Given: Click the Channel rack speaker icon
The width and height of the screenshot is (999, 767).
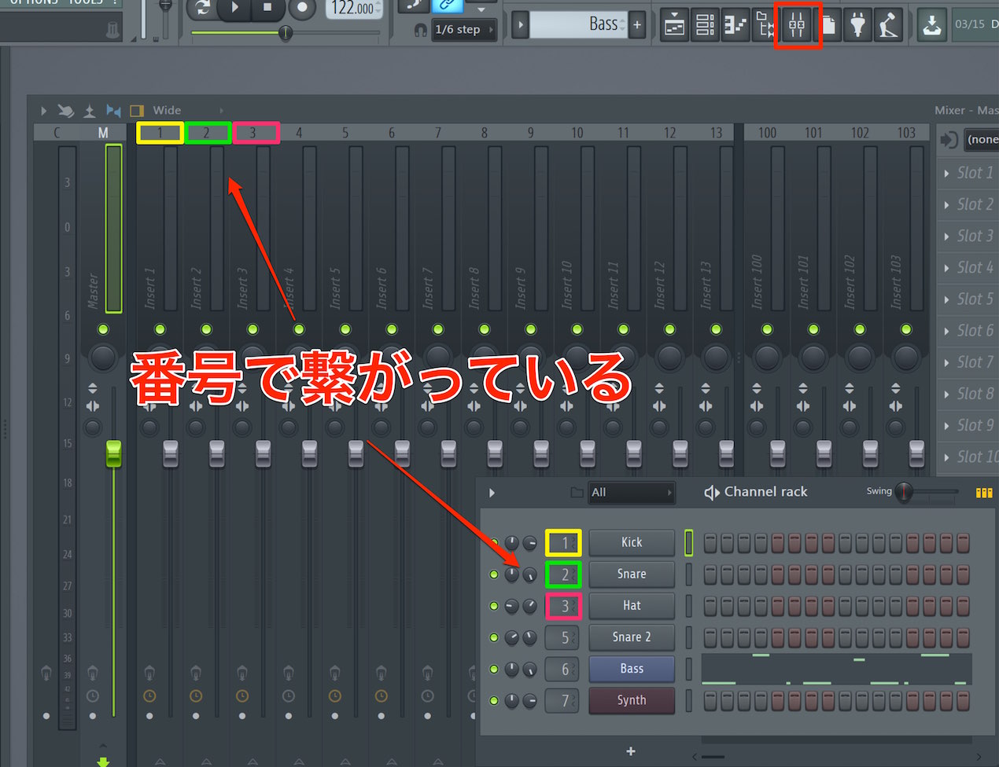Looking at the screenshot, I should pos(712,493).
